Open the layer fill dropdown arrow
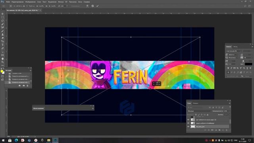The height and width of the screenshot is (143, 254). pyautogui.click(x=229, y=115)
